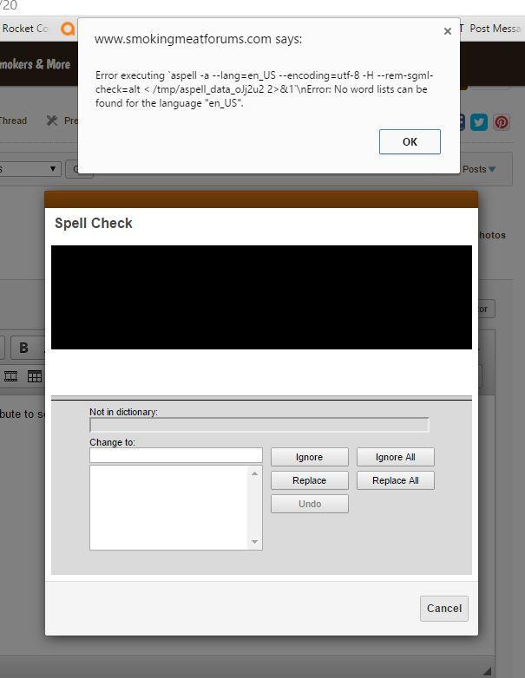Toggle the Bold formatting button
Image resolution: width=525 pixels, height=678 pixels.
coord(23,348)
